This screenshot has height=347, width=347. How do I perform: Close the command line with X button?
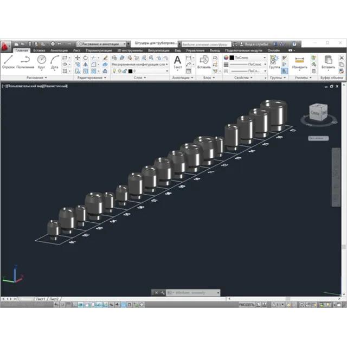(157, 293)
